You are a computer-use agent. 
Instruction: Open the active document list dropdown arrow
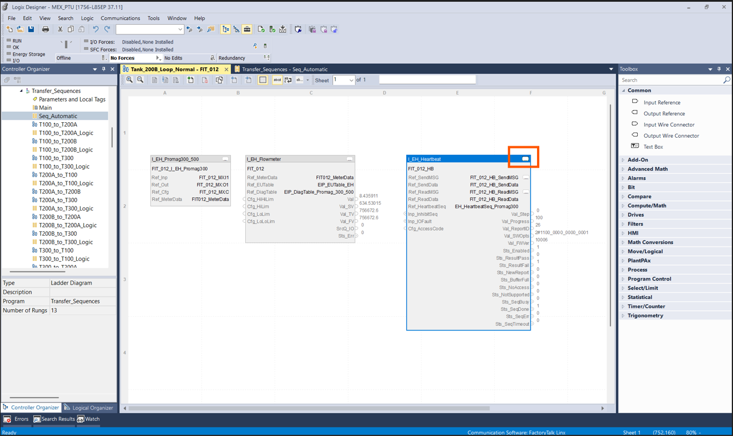[611, 69]
